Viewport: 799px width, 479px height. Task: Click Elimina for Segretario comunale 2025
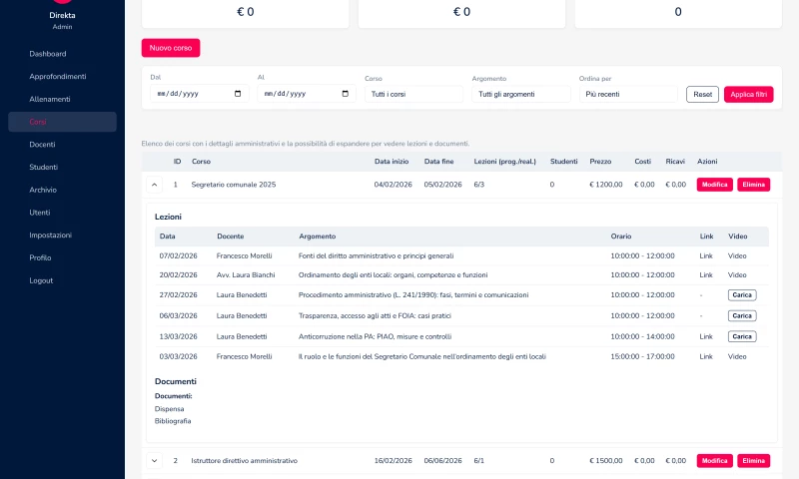[754, 185]
